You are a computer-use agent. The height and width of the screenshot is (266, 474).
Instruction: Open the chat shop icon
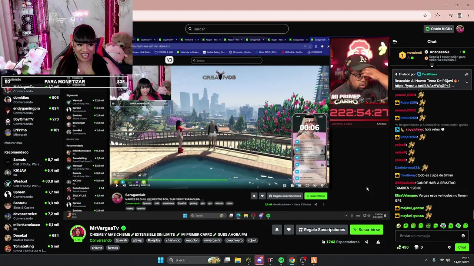[x=416, y=248]
